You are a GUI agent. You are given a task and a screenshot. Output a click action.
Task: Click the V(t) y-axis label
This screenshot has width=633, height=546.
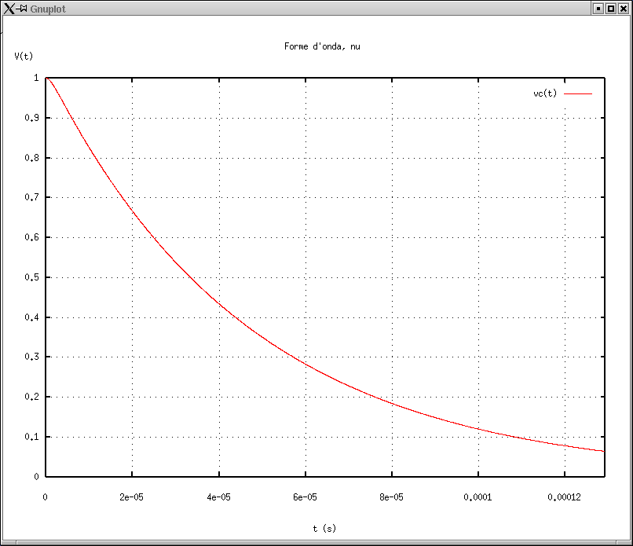coord(24,56)
